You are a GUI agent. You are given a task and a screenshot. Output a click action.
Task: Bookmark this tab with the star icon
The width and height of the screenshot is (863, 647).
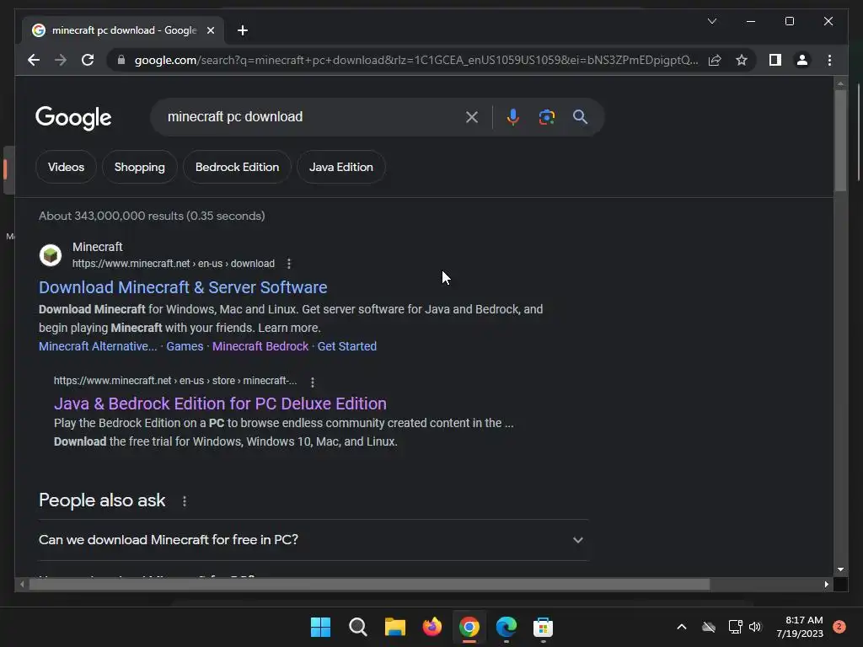point(742,60)
